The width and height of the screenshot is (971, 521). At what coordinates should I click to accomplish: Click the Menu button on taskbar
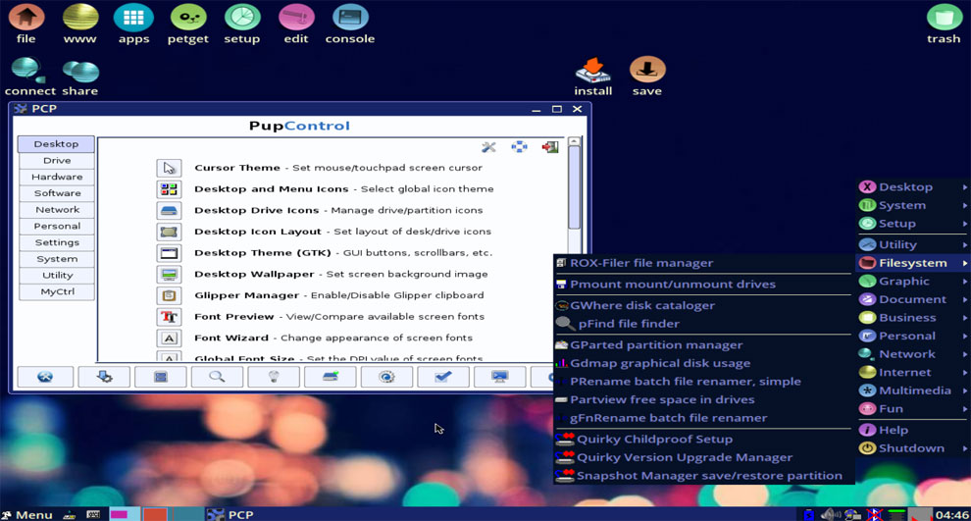[x=27, y=515]
